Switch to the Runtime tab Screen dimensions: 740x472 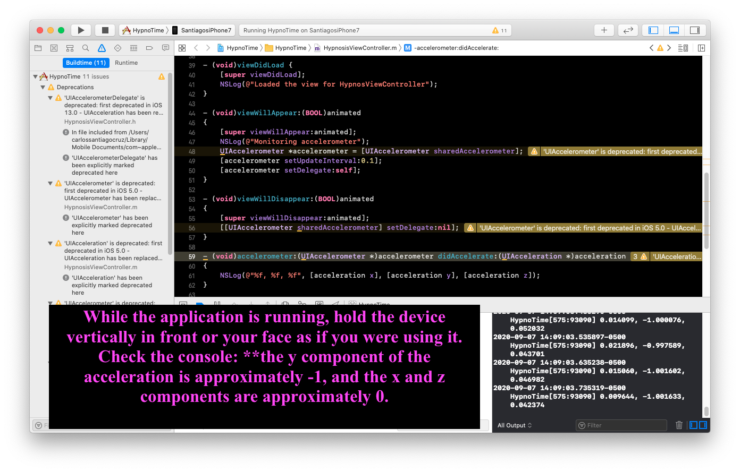pyautogui.click(x=127, y=63)
